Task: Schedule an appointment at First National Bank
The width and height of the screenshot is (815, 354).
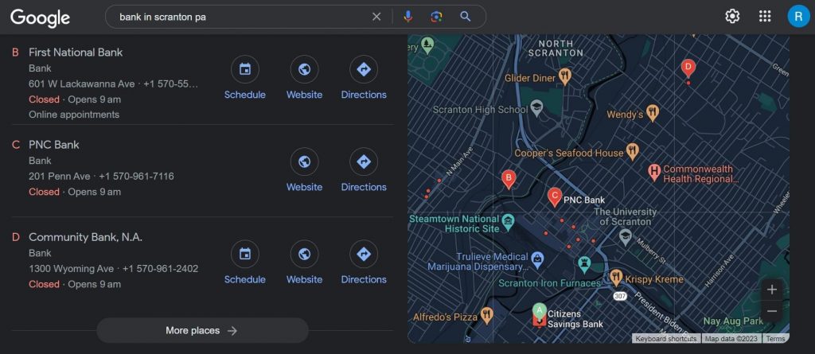Action: [x=245, y=78]
